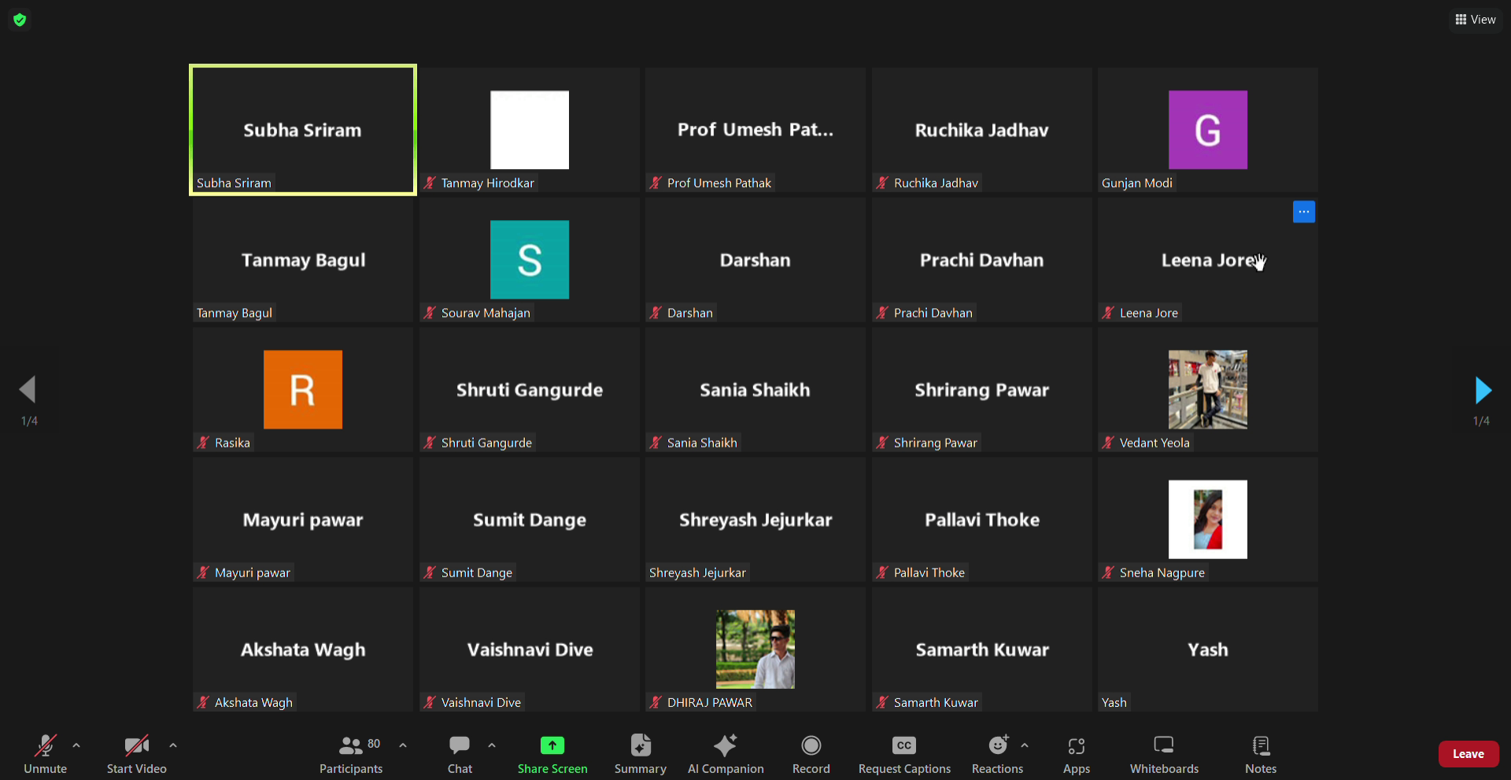The width and height of the screenshot is (1511, 780).
Task: Select Vedant Yeola's video thumbnail
Action: (1207, 389)
